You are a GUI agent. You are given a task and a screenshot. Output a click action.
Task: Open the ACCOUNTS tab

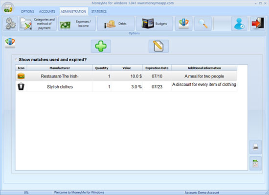click(x=47, y=11)
